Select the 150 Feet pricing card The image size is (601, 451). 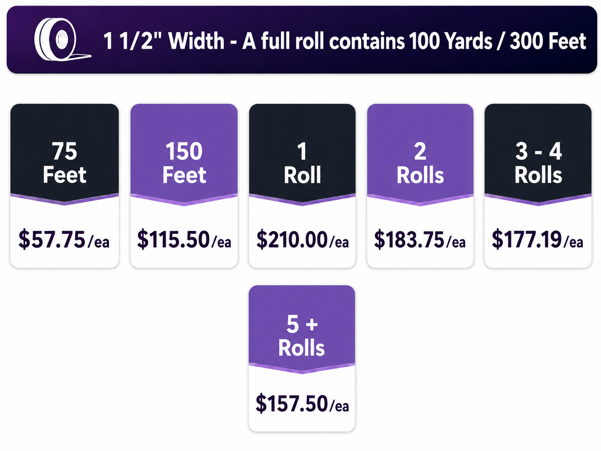[184, 186]
